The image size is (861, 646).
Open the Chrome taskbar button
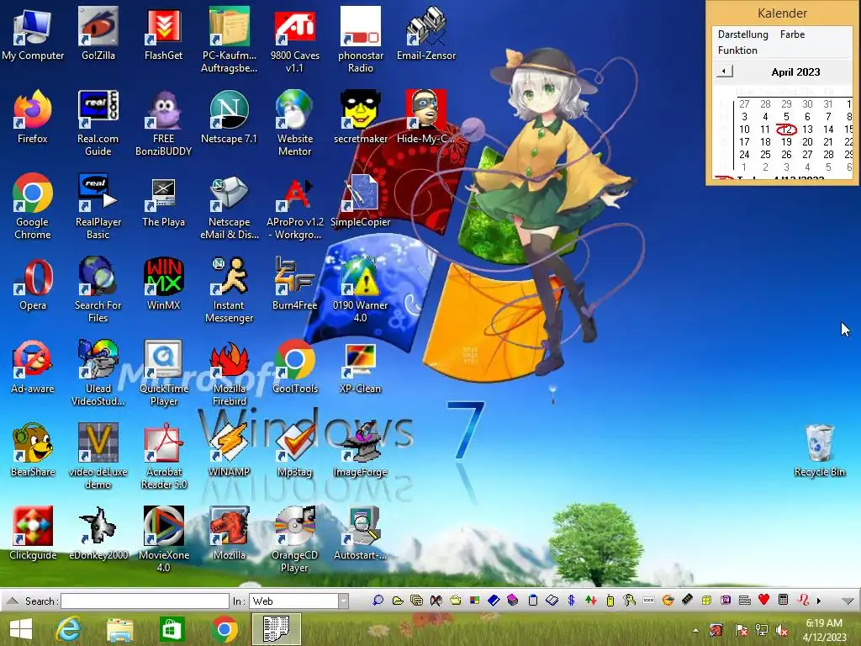coord(224,629)
